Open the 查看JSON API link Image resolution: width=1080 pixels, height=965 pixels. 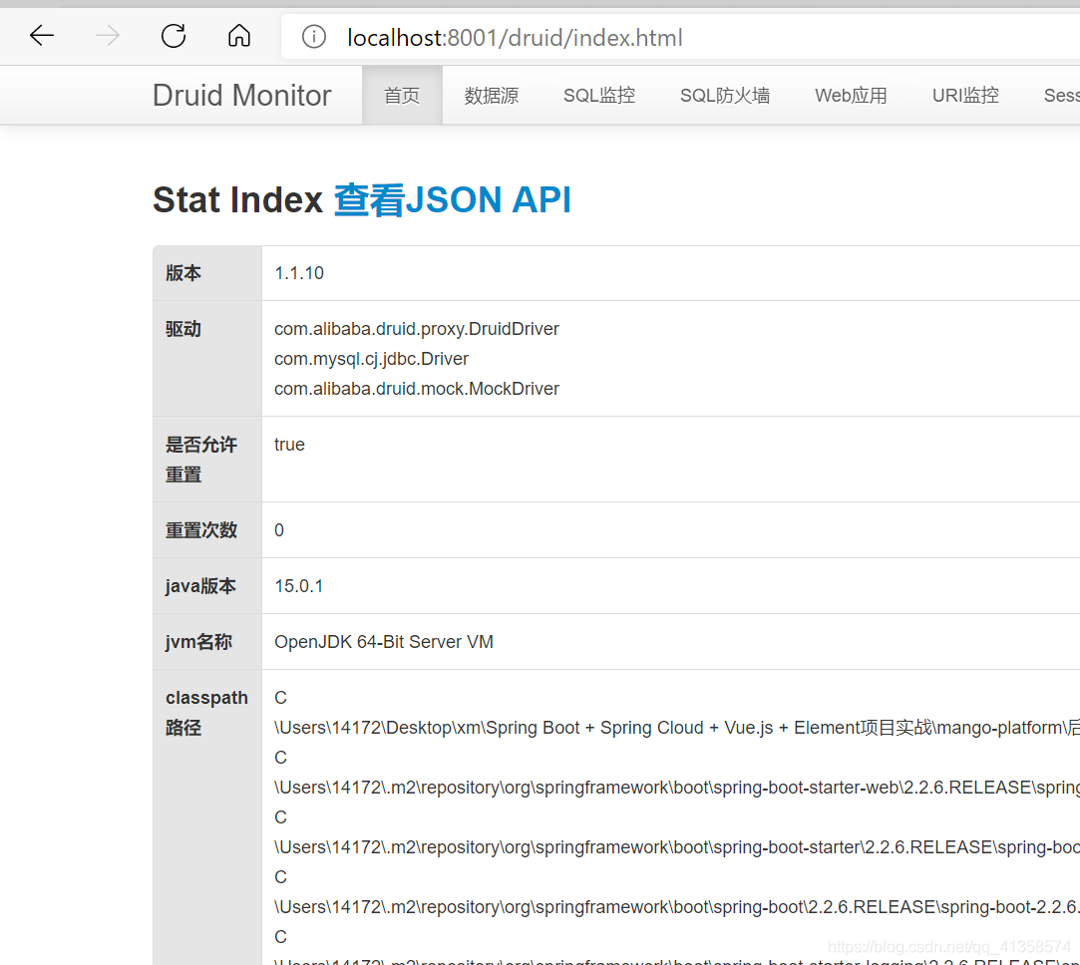point(452,200)
